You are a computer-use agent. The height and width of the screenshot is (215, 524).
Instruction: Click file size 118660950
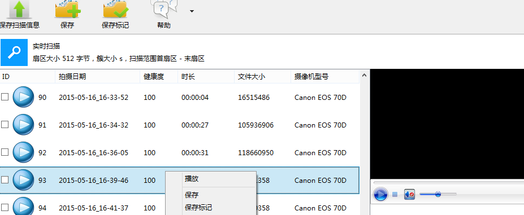tap(255, 153)
